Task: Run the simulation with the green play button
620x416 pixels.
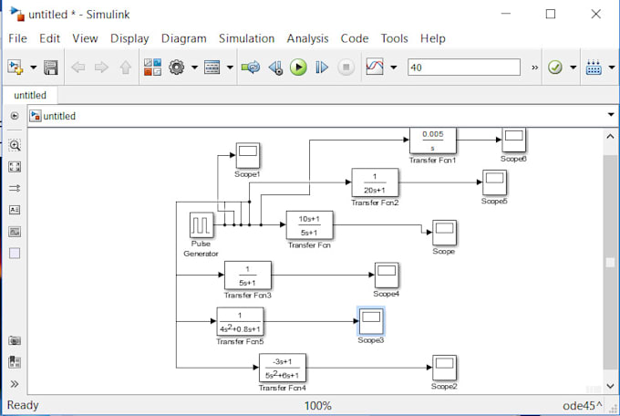Action: pyautogui.click(x=298, y=68)
